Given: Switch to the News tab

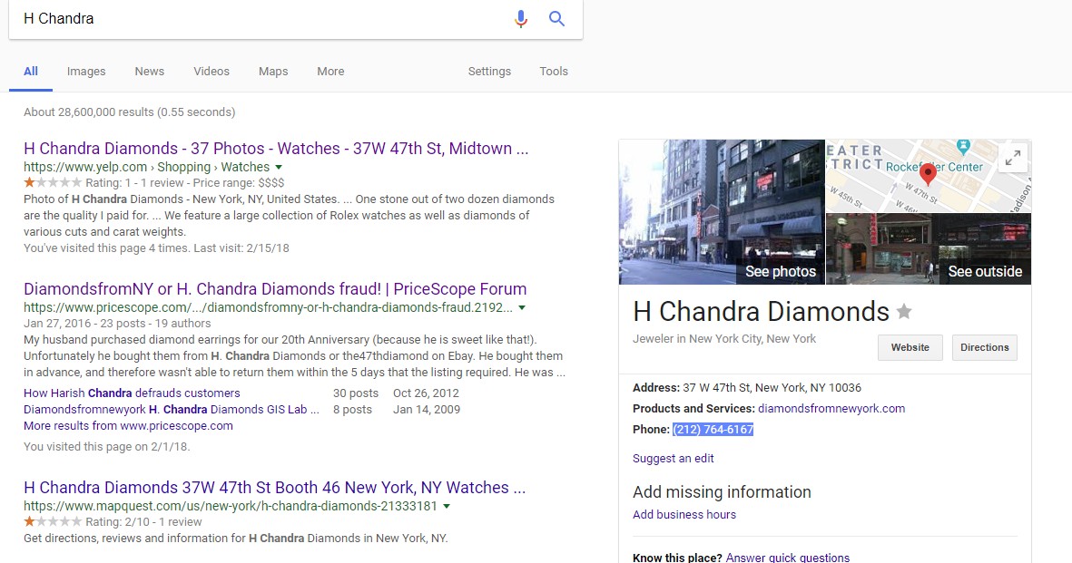Looking at the screenshot, I should coord(149,71).
